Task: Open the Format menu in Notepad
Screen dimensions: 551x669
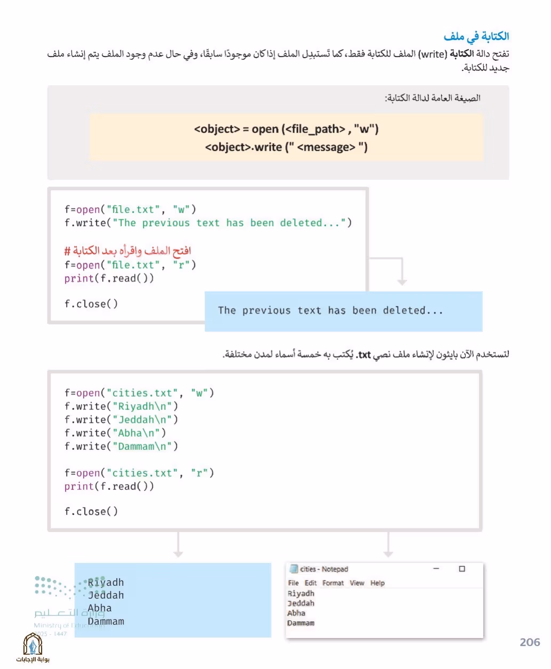Action: (x=333, y=583)
